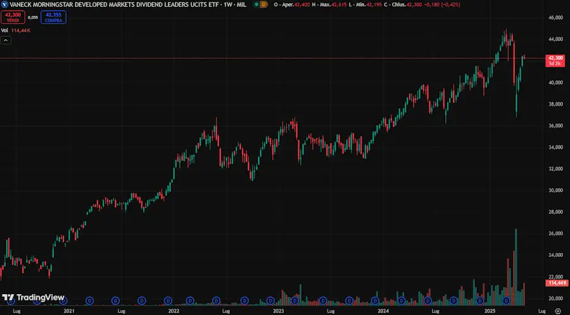
Task: Click the H - Max. 42,615 high value
Action: 329,4
